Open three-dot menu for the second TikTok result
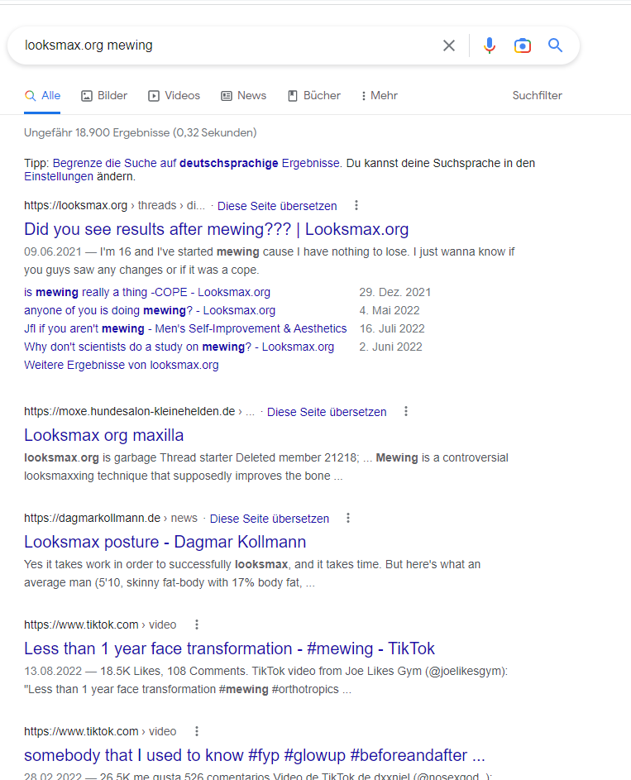The image size is (631, 780). tap(197, 731)
